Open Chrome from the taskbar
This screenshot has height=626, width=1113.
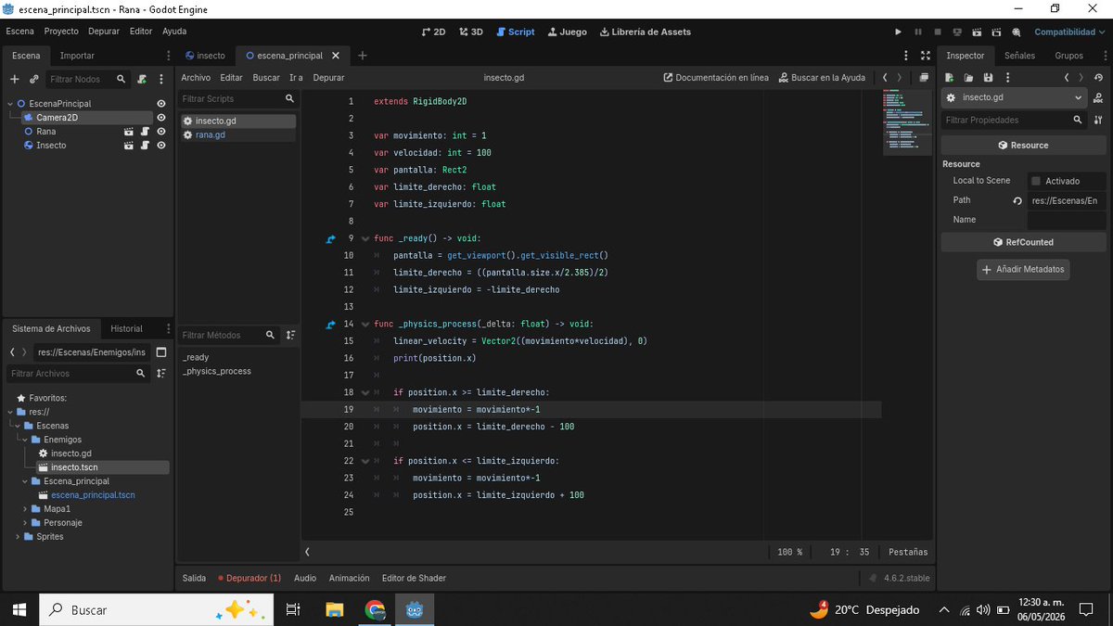tap(375, 609)
